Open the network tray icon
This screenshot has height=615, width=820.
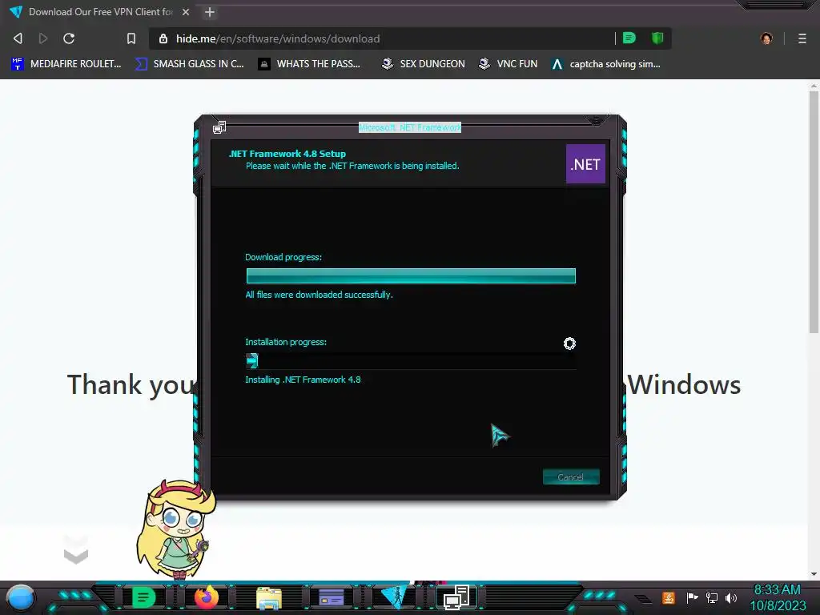click(712, 597)
